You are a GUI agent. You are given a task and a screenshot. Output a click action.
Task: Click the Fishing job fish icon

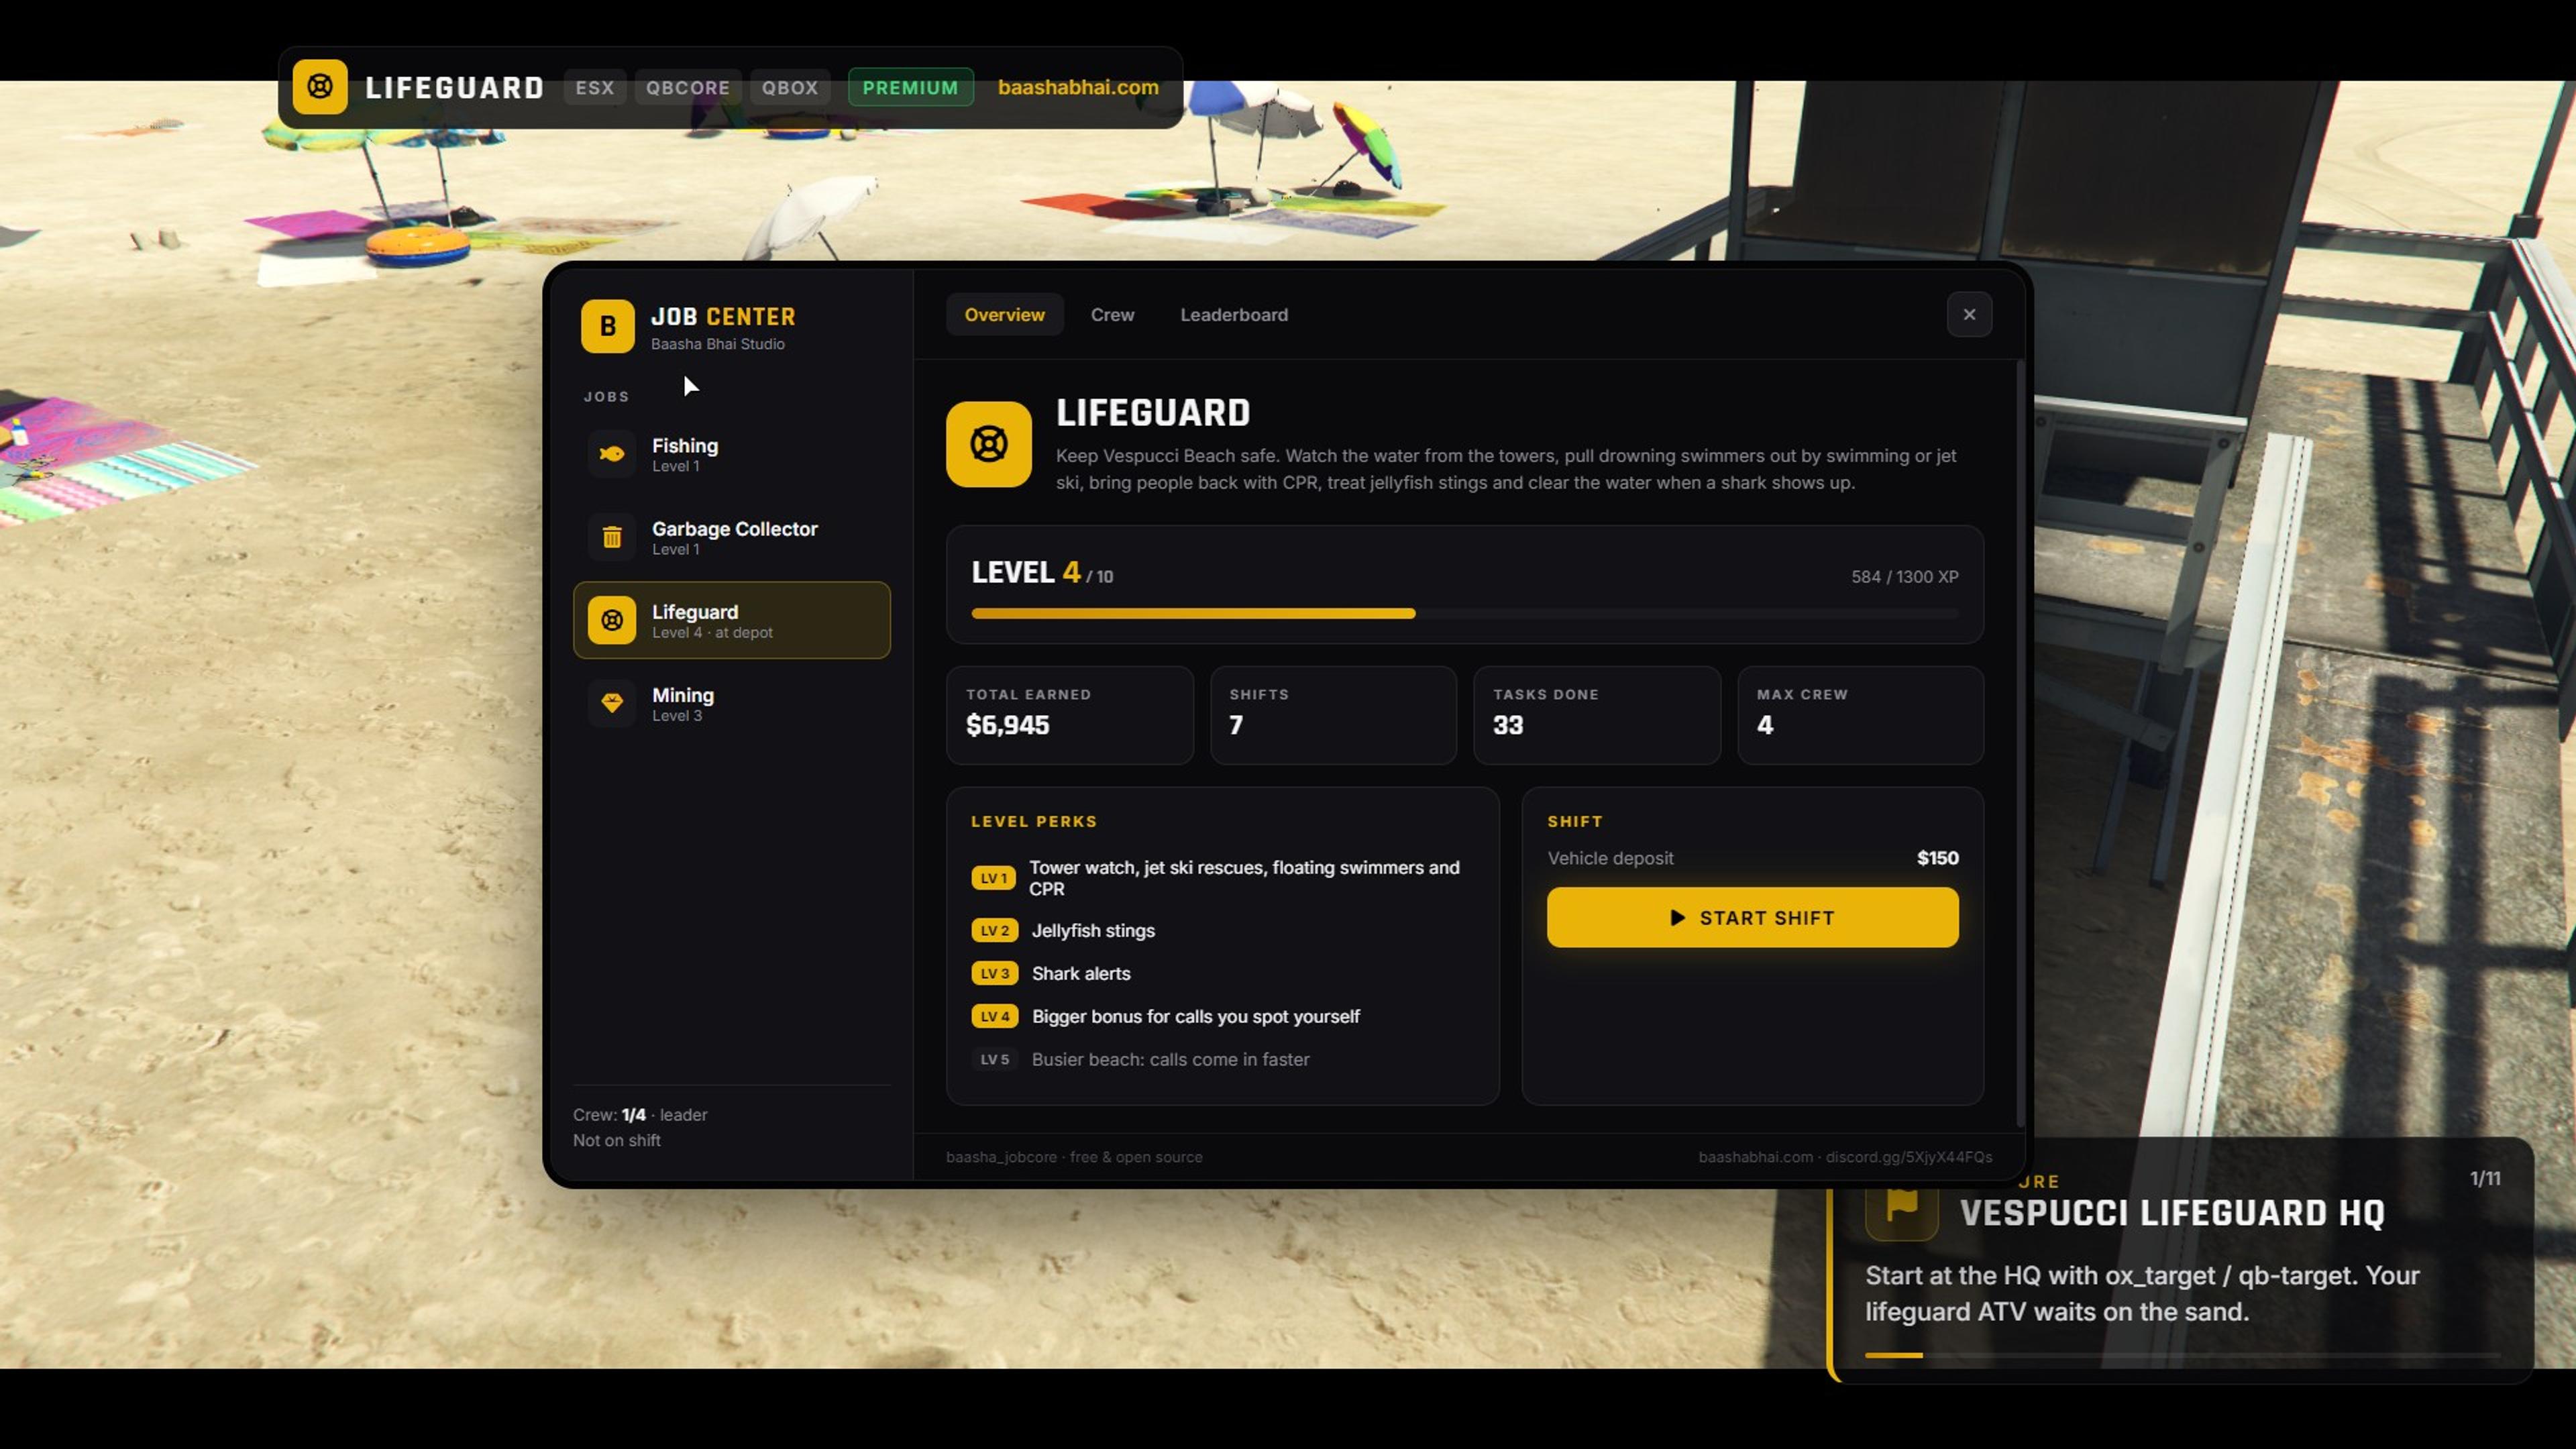pos(612,454)
